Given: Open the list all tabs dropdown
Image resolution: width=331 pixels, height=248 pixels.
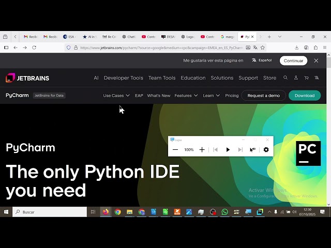Looking at the screenshot, I should coord(280,37).
